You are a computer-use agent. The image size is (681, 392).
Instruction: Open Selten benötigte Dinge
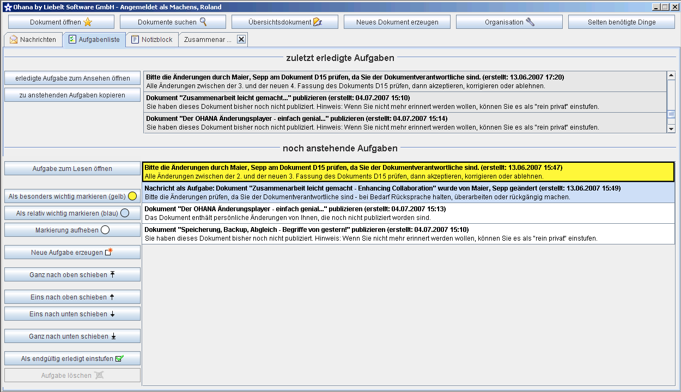click(621, 22)
